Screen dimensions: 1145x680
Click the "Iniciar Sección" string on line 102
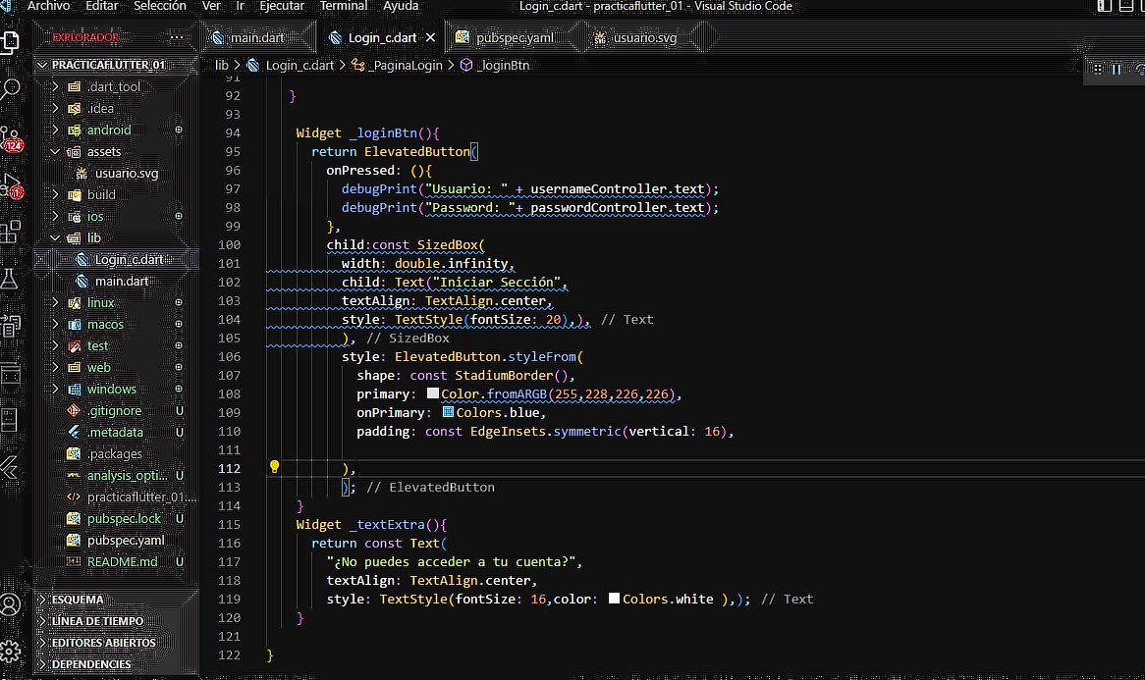(x=497, y=283)
